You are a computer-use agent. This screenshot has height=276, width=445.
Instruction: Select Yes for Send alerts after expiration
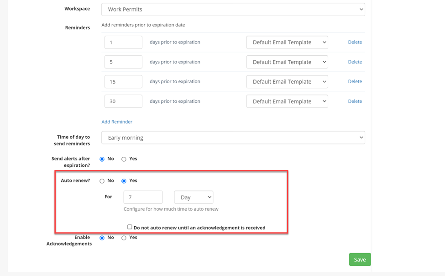(x=124, y=159)
